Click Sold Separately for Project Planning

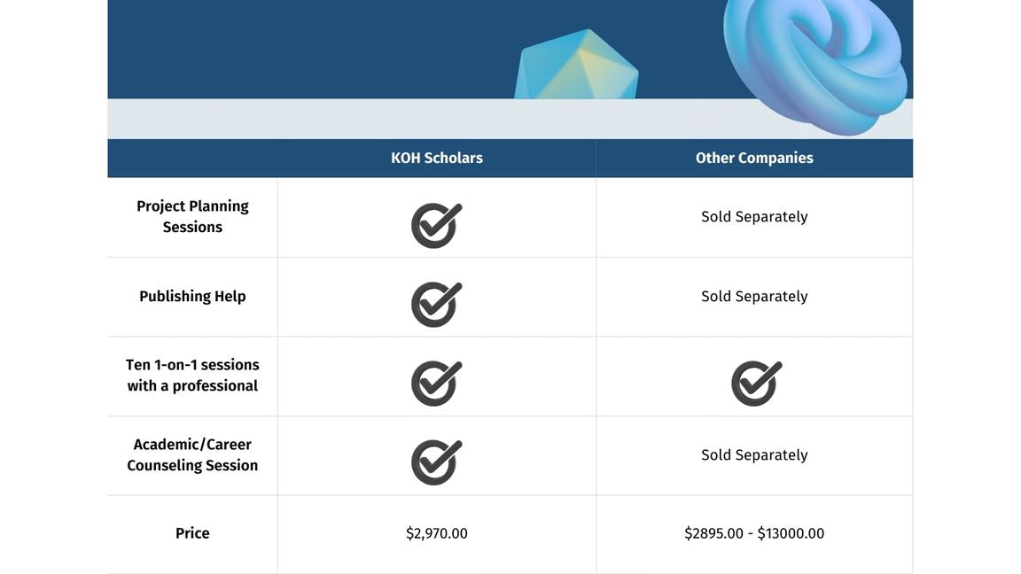tap(754, 216)
